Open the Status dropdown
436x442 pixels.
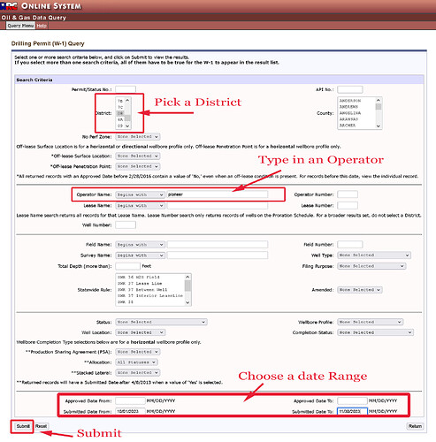(x=161, y=322)
